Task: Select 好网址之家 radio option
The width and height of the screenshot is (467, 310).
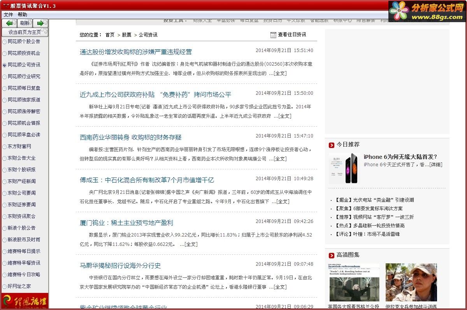Action: [x=5, y=286]
